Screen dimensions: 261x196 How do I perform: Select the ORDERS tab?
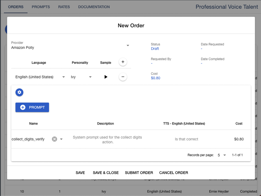[16, 7]
